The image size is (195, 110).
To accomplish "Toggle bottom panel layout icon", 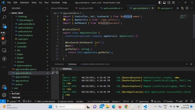I will pyautogui.click(x=164, y=2).
